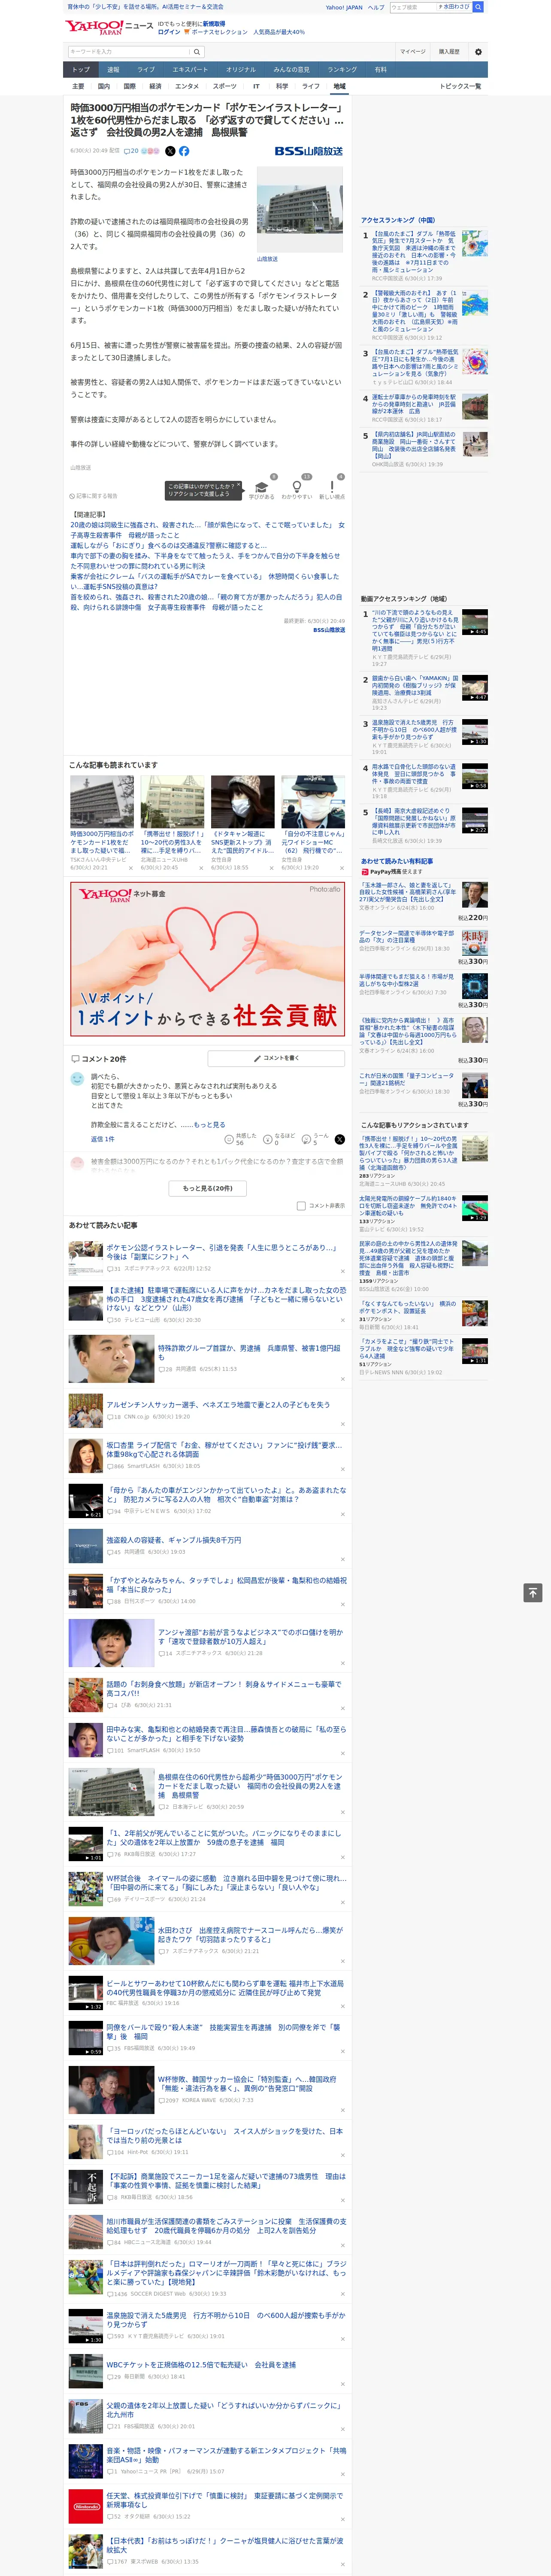This screenshot has height=2576, width=551.
Task: Open recommended article アルゼンチン人サッカー選手
Action: coord(218,1406)
